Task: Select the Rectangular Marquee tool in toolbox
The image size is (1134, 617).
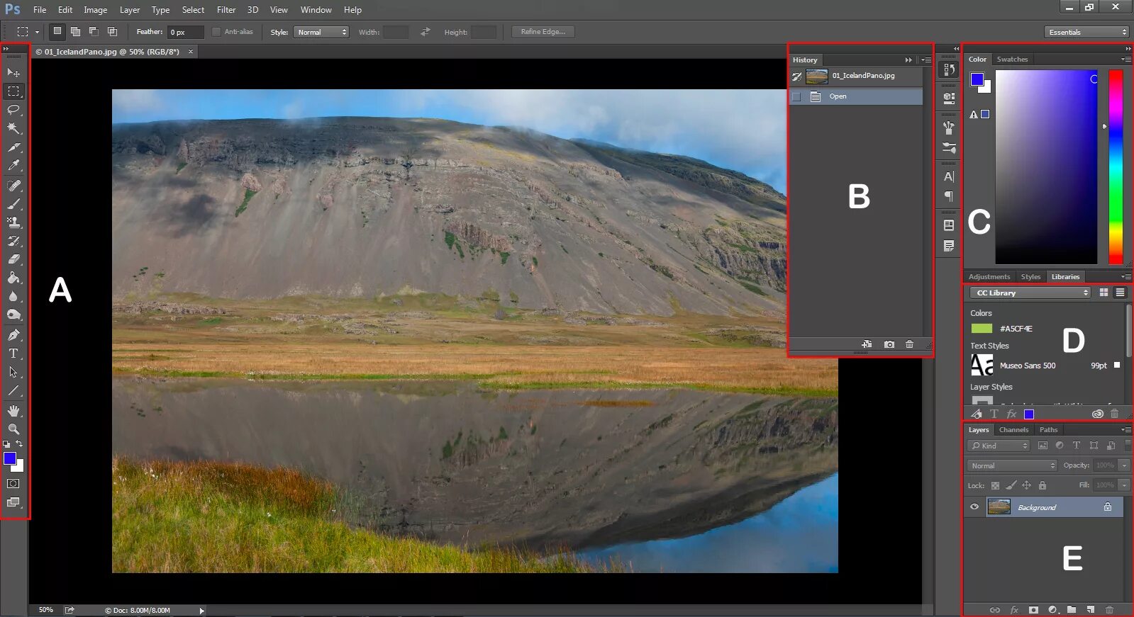Action: [x=13, y=91]
